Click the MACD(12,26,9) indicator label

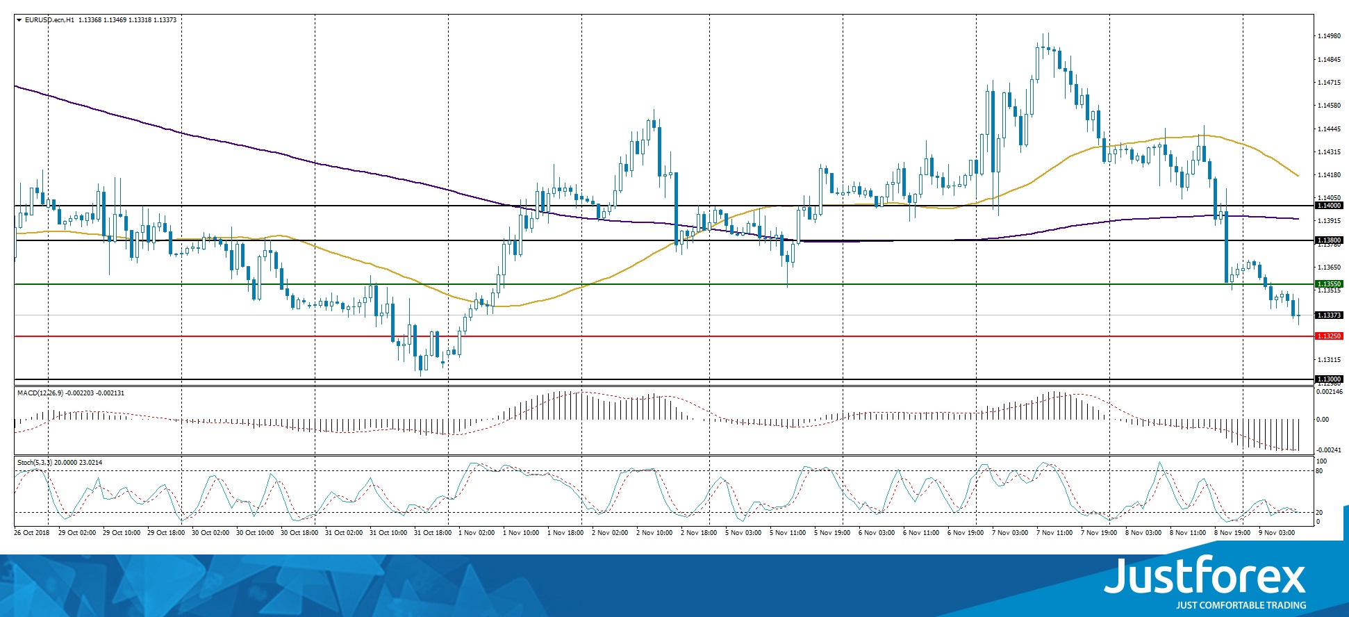click(x=40, y=393)
